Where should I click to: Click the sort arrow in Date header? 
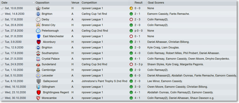[x=34, y=3]
